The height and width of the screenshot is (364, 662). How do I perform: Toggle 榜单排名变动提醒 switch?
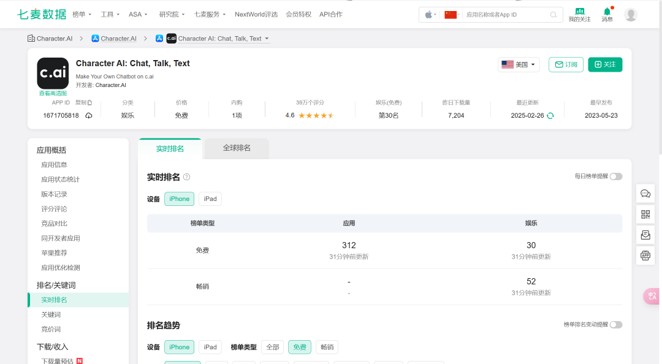[x=616, y=325]
